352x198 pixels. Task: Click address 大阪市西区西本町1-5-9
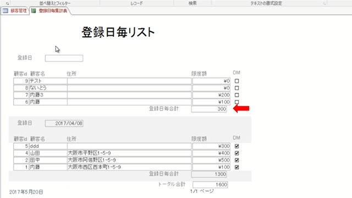(129, 167)
